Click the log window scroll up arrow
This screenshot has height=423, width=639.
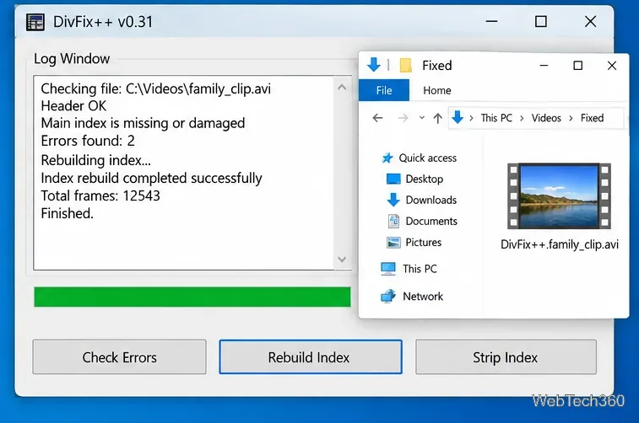pos(342,87)
